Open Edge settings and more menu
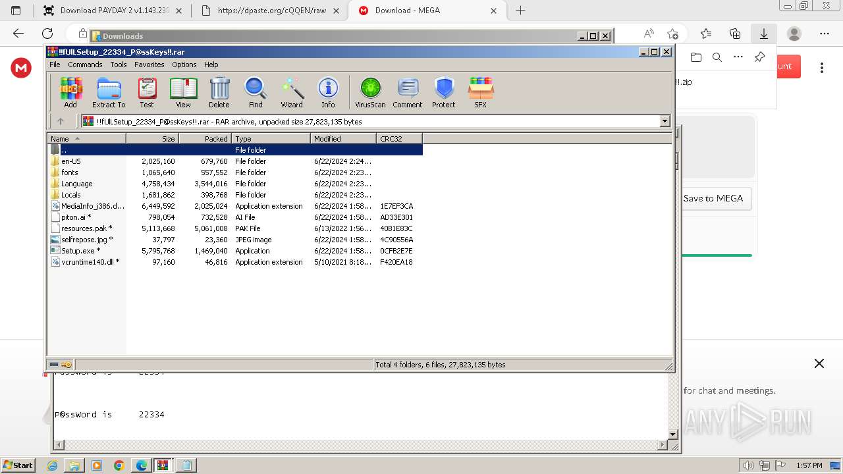The width and height of the screenshot is (843, 474). pos(825,34)
